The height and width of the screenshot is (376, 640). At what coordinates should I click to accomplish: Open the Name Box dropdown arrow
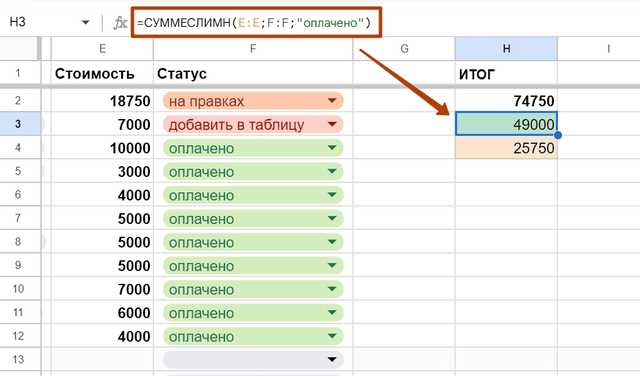(x=85, y=22)
